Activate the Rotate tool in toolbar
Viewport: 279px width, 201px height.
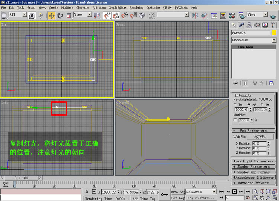(60, 15)
